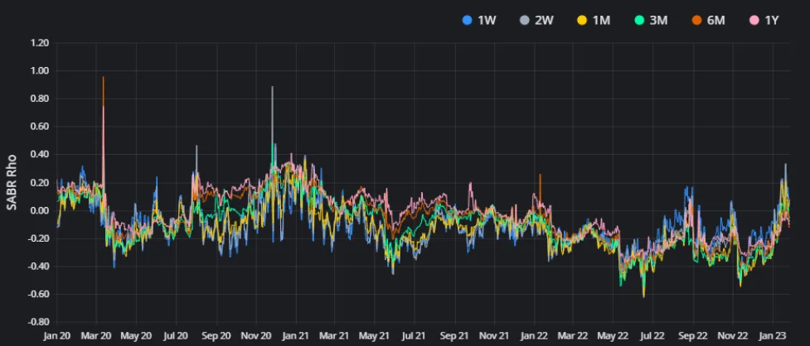Screen dimensions: 810x346
Task: Click the 0.20 y-axis label
Action: pyautogui.click(x=41, y=183)
